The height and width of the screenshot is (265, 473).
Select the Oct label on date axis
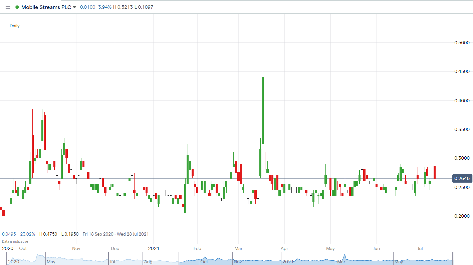pyautogui.click(x=23, y=248)
